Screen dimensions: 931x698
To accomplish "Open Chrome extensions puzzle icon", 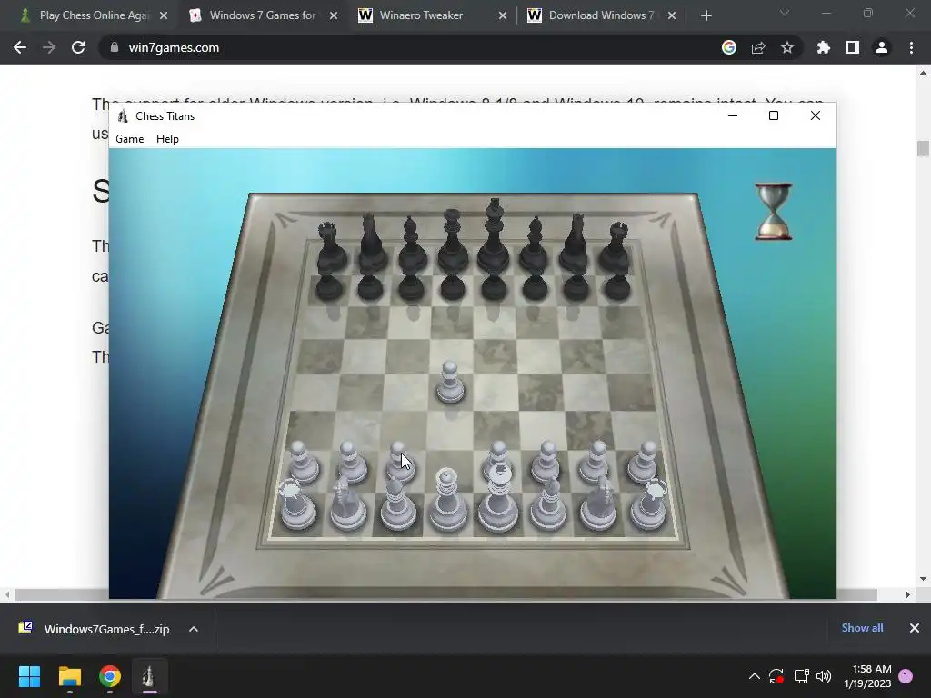I will tap(824, 47).
